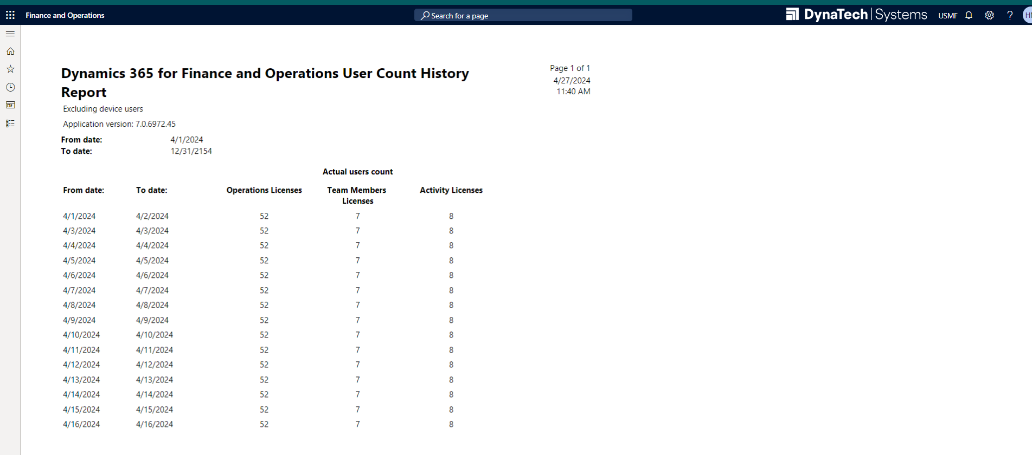Click Team Members 7 in 4/13/2024 row
This screenshot has height=455, width=1032.
pyautogui.click(x=358, y=380)
